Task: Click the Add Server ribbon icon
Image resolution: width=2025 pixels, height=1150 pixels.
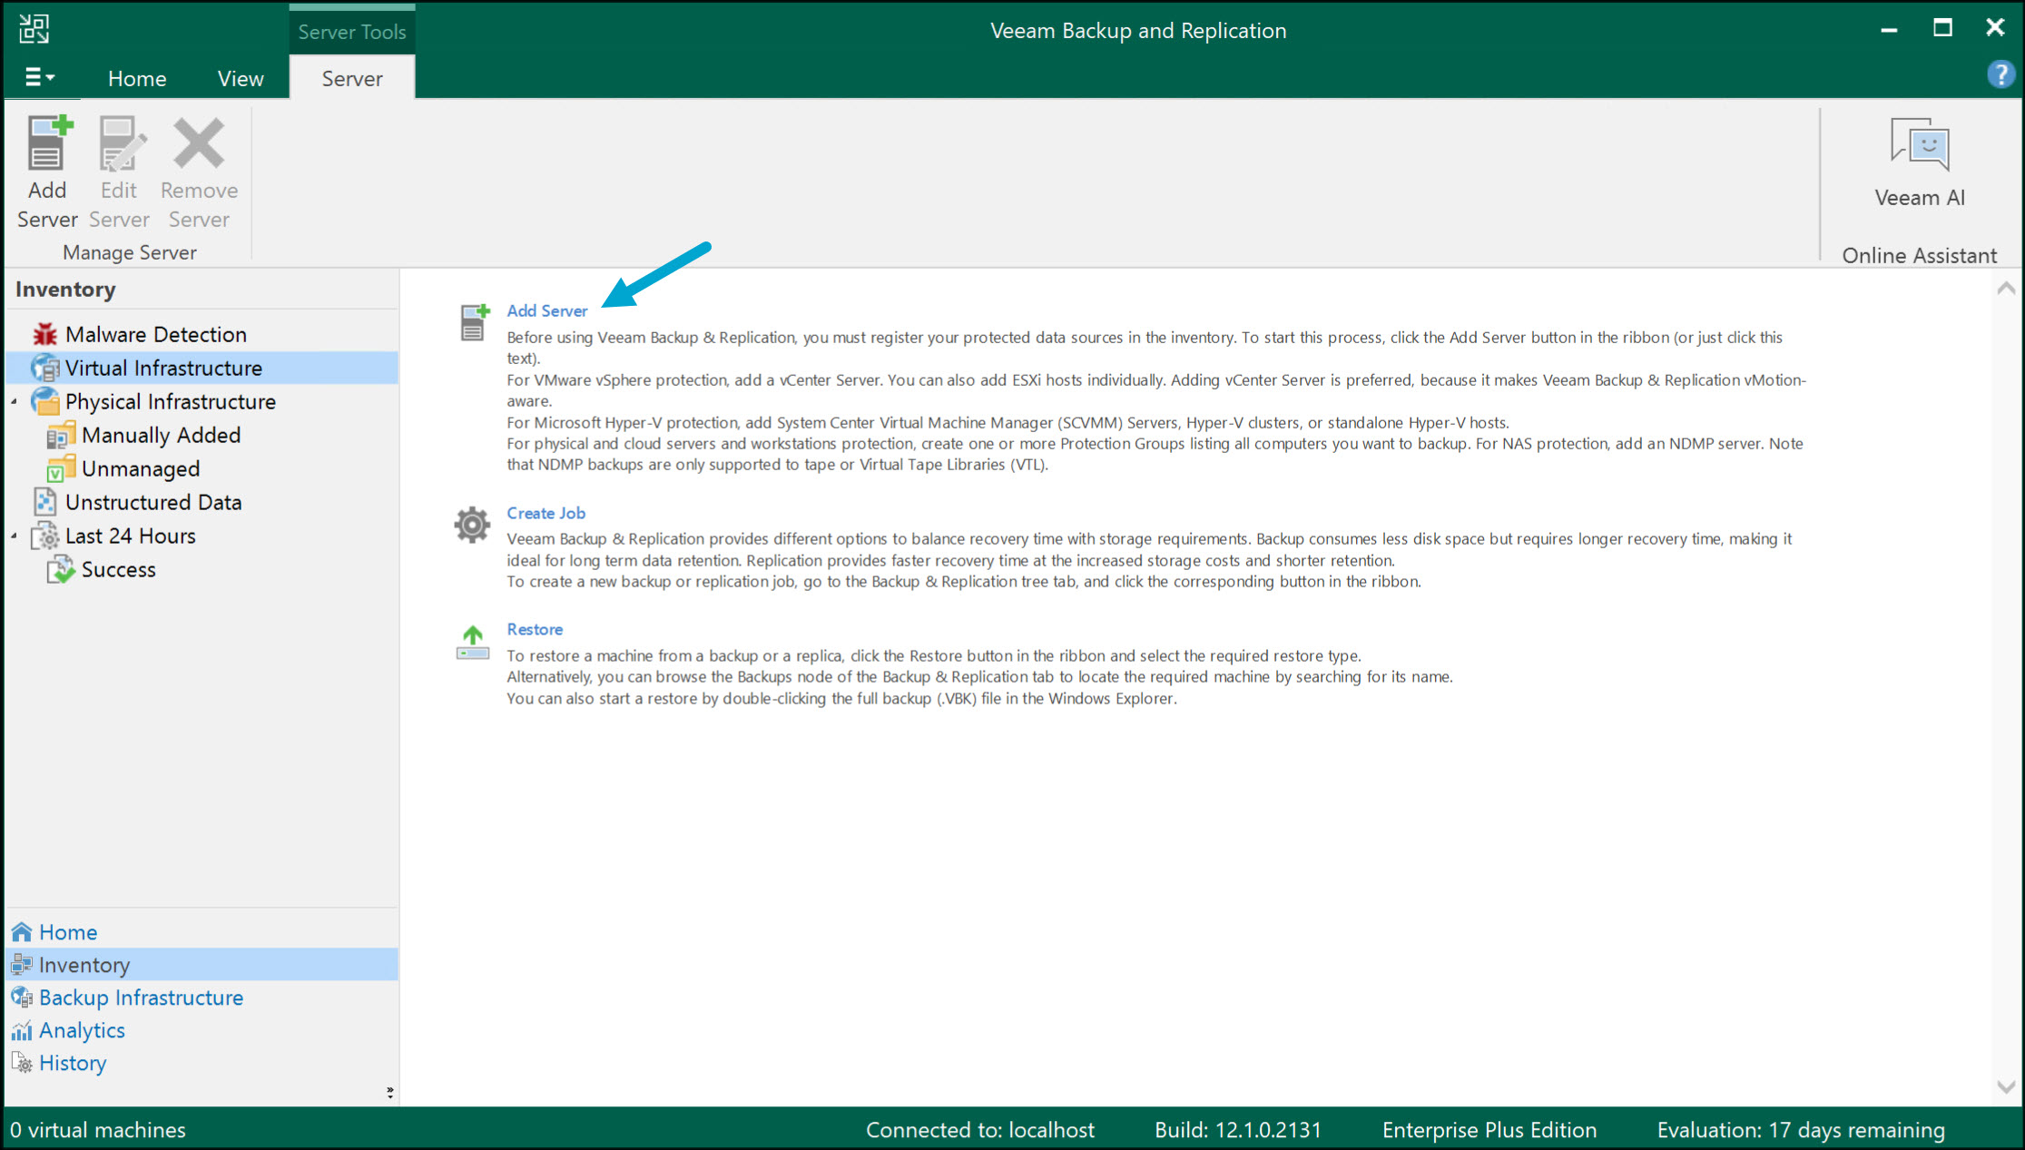Action: click(x=46, y=171)
